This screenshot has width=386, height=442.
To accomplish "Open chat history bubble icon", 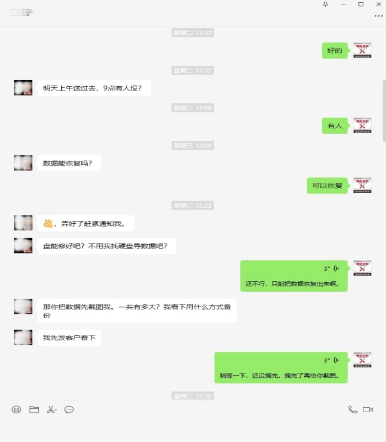I will coord(69,409).
